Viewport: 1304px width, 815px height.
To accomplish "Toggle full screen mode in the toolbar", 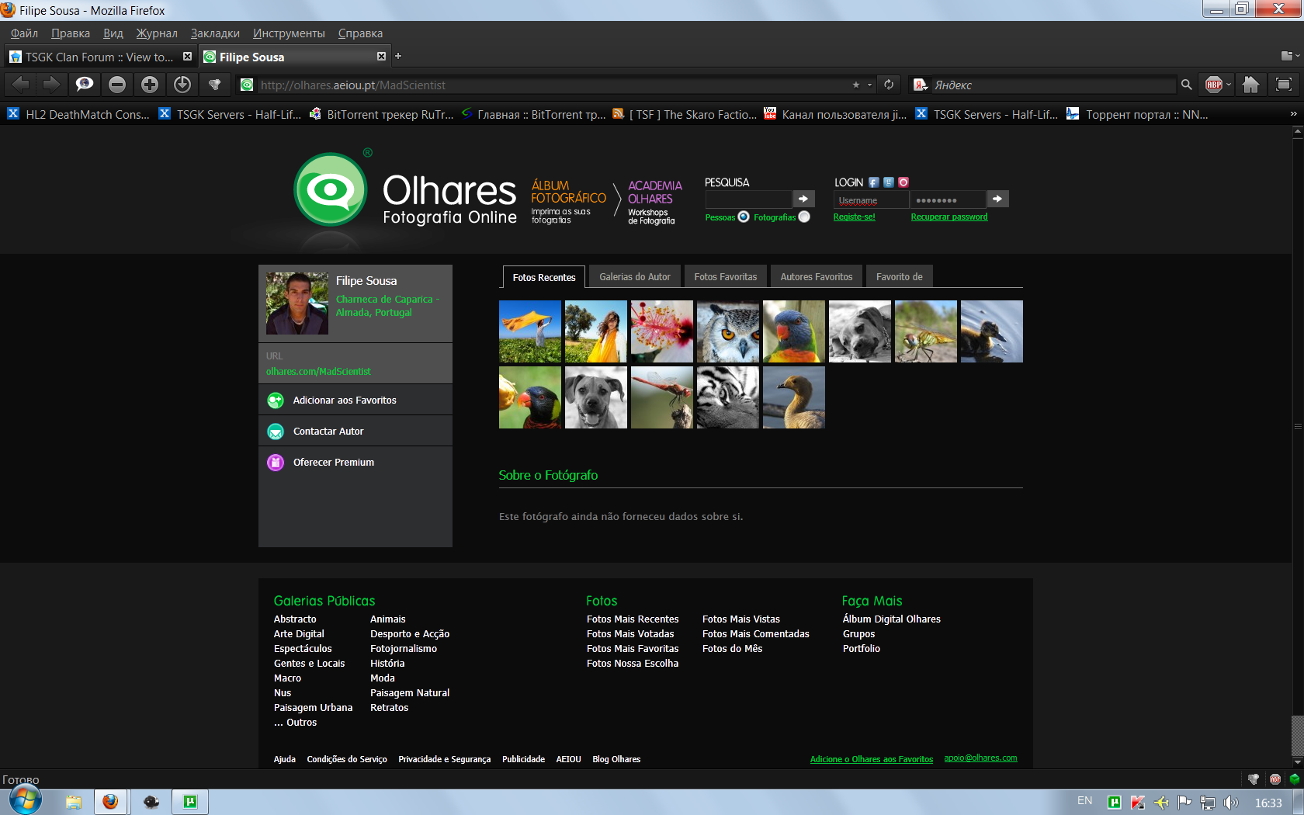I will 1284,85.
